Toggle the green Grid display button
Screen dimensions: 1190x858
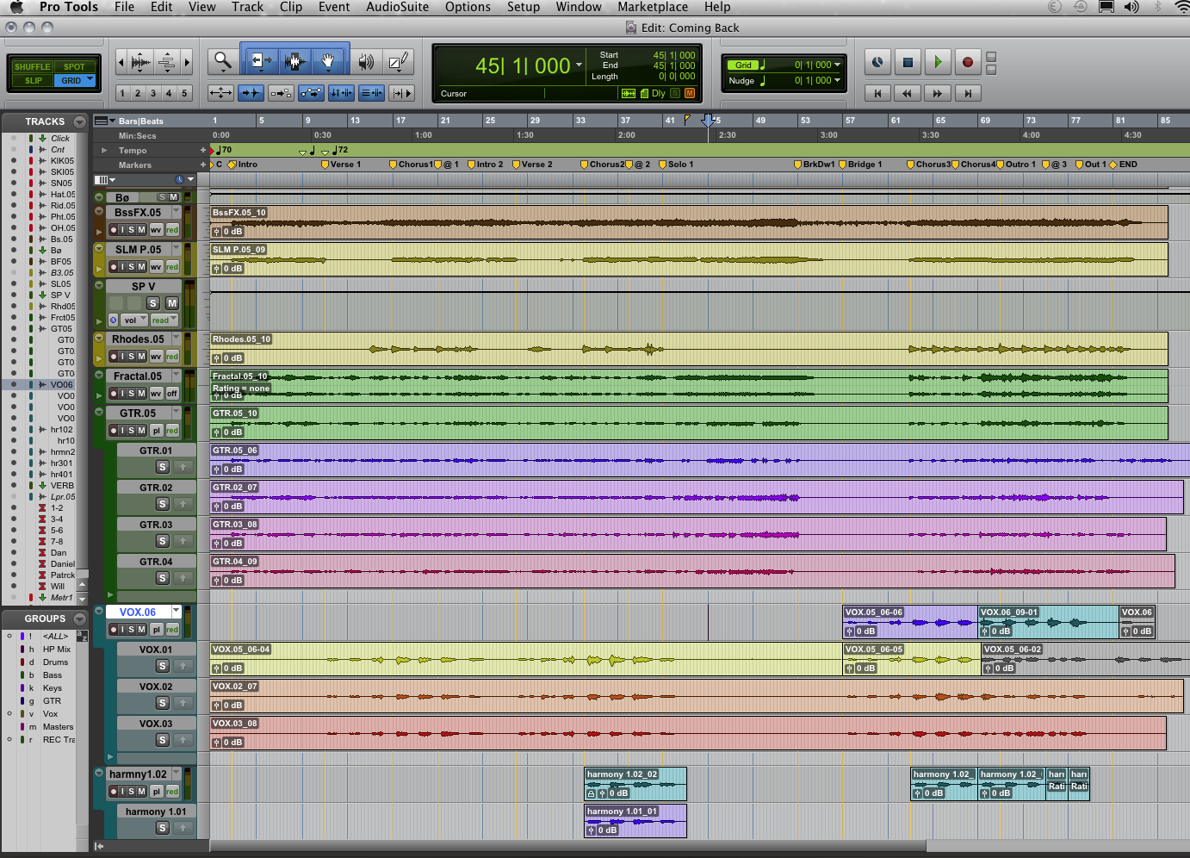click(743, 65)
